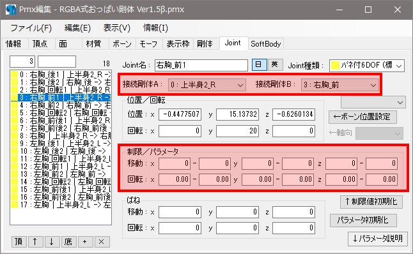The height and width of the screenshot is (254, 413).
Task: Click the 位置 y field 15.13732
Action: 238,115
